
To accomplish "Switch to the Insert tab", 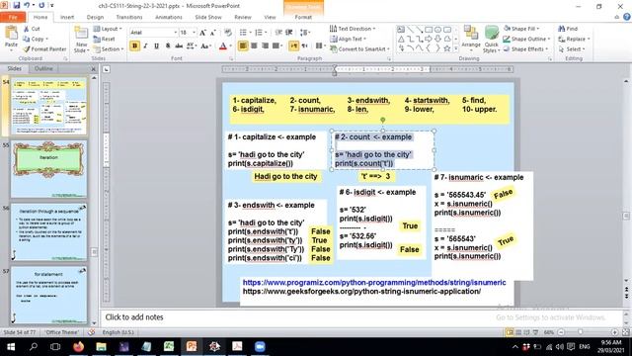I will click(67, 17).
